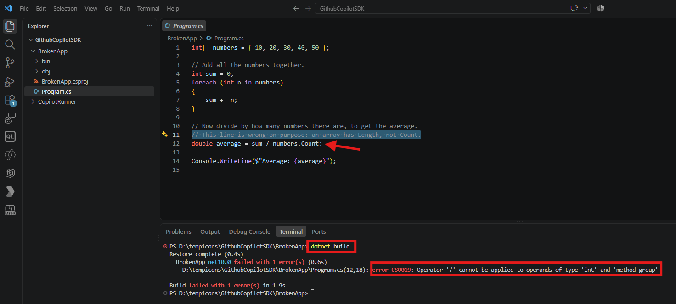This screenshot has width=676, height=304.
Task: Click 'int[] numbers' declaration on line 1
Action: pos(214,48)
